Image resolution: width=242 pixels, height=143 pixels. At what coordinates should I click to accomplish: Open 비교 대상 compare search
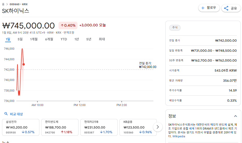13,114
